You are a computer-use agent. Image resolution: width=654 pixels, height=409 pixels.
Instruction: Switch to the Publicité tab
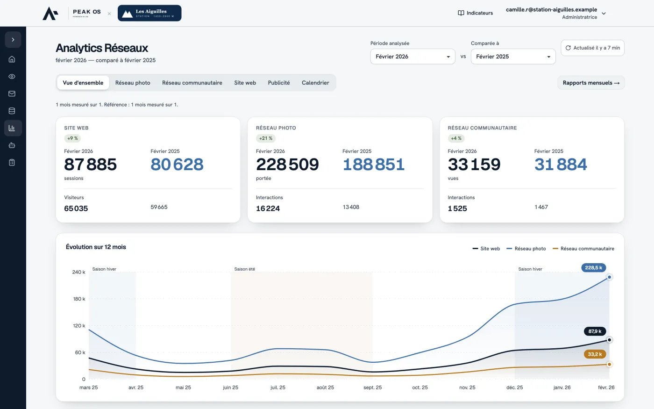point(279,83)
